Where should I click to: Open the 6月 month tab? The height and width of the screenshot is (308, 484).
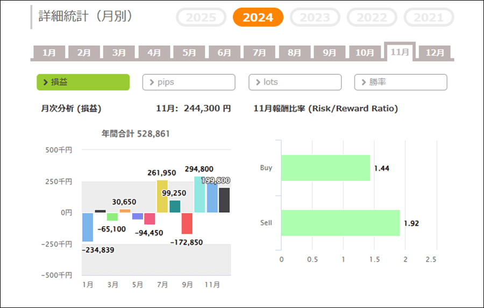[224, 53]
